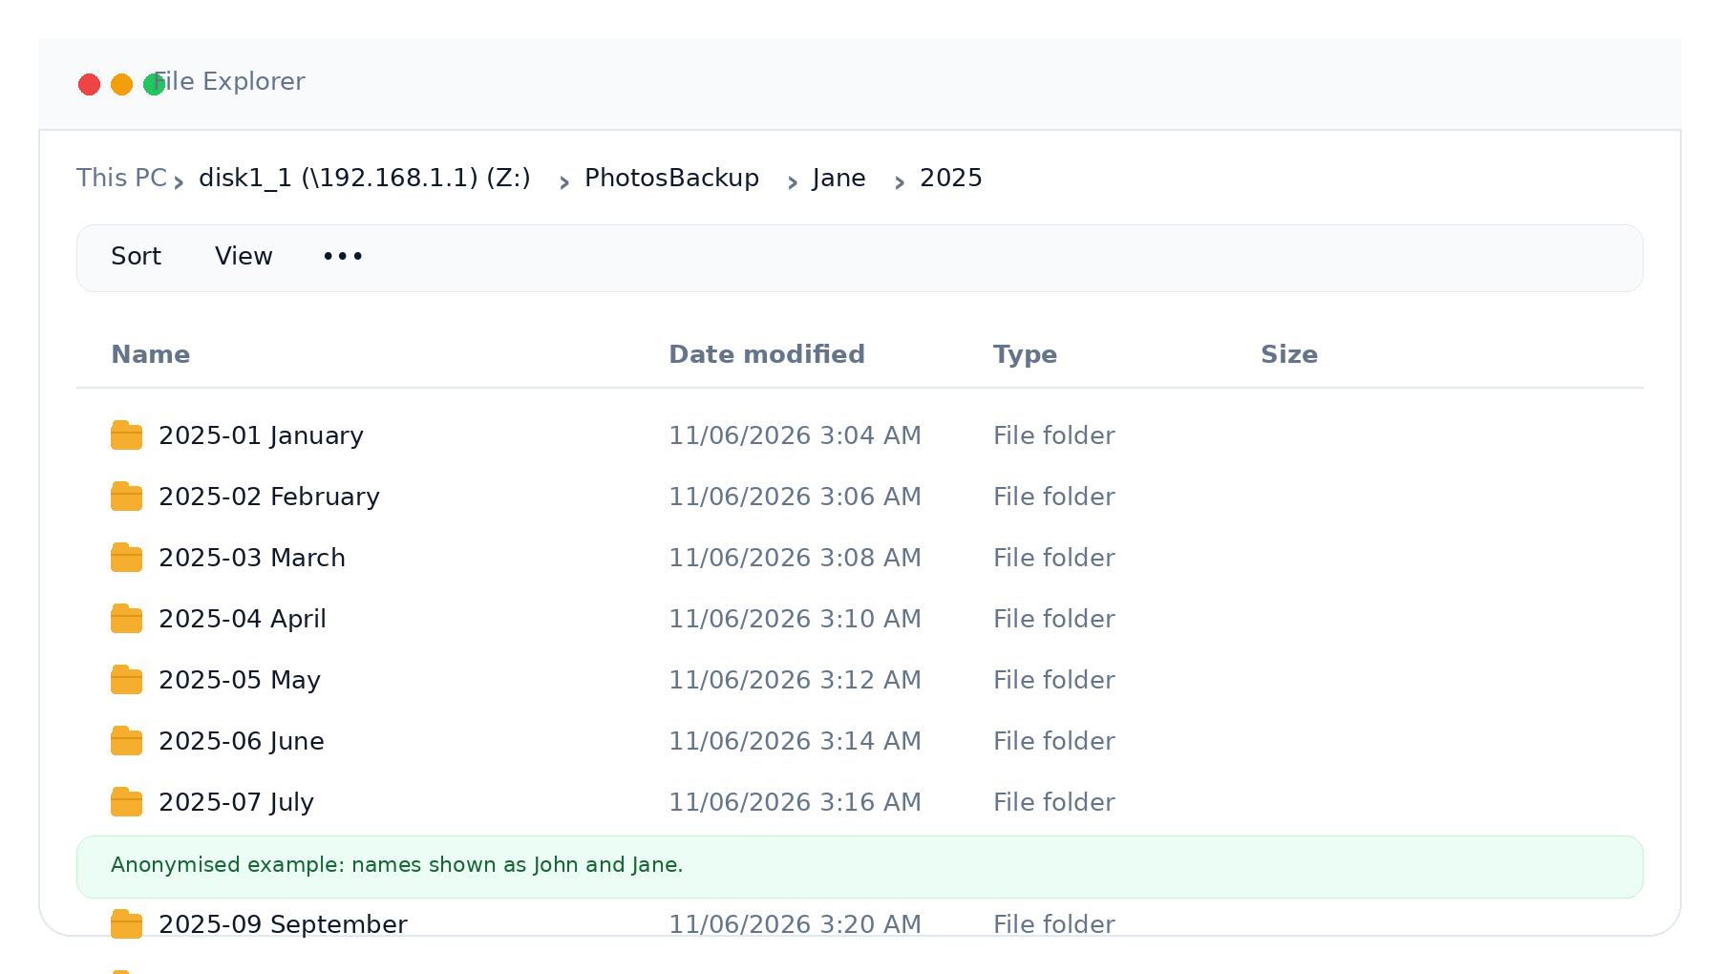Click the orange minimize window dot
Image resolution: width=1719 pixels, height=974 pixels.
[x=121, y=85]
